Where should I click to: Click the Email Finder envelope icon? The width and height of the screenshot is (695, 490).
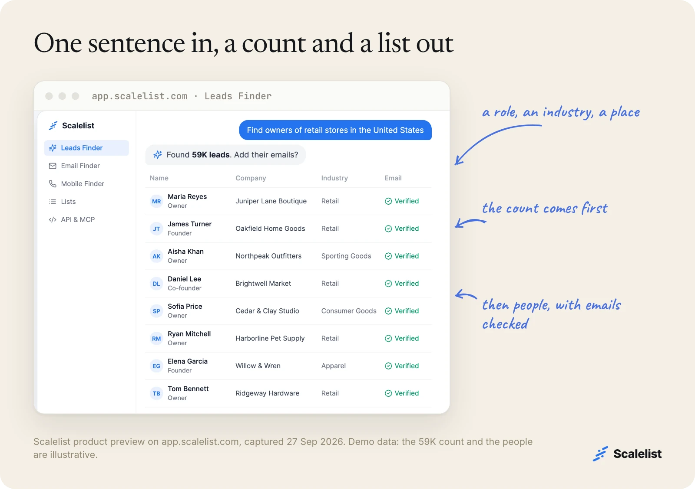click(x=53, y=166)
